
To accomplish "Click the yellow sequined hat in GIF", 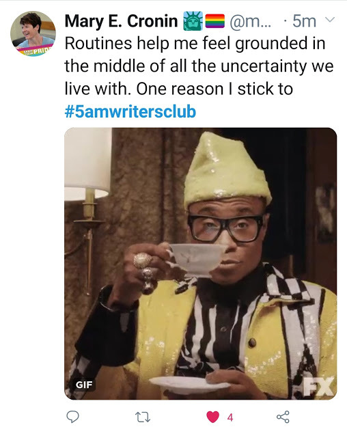I will coord(227,169).
